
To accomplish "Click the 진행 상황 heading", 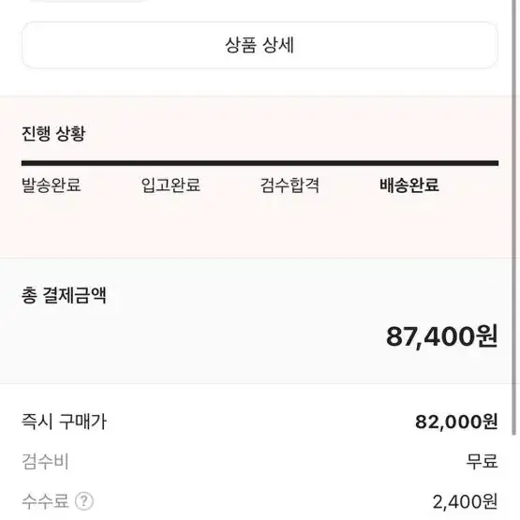I will click(x=53, y=134).
